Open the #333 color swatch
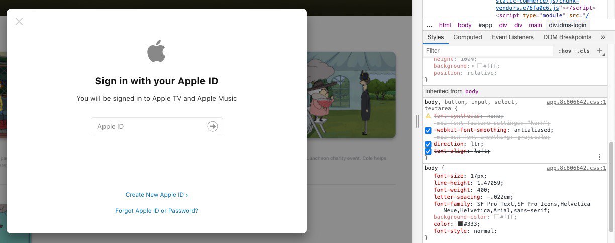This screenshot has height=243, width=615. click(x=460, y=224)
